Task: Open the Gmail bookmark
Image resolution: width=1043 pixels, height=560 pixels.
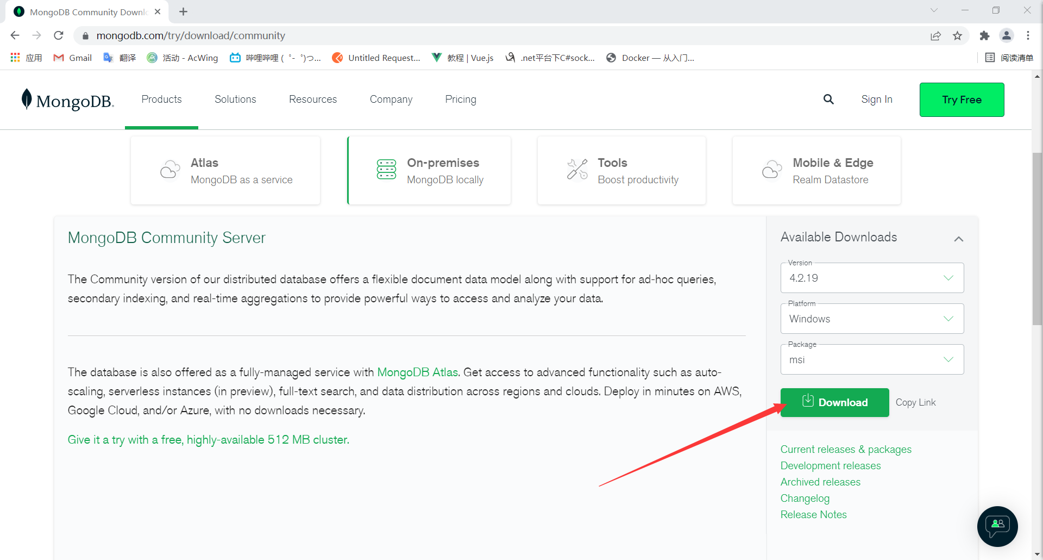Action: point(73,58)
